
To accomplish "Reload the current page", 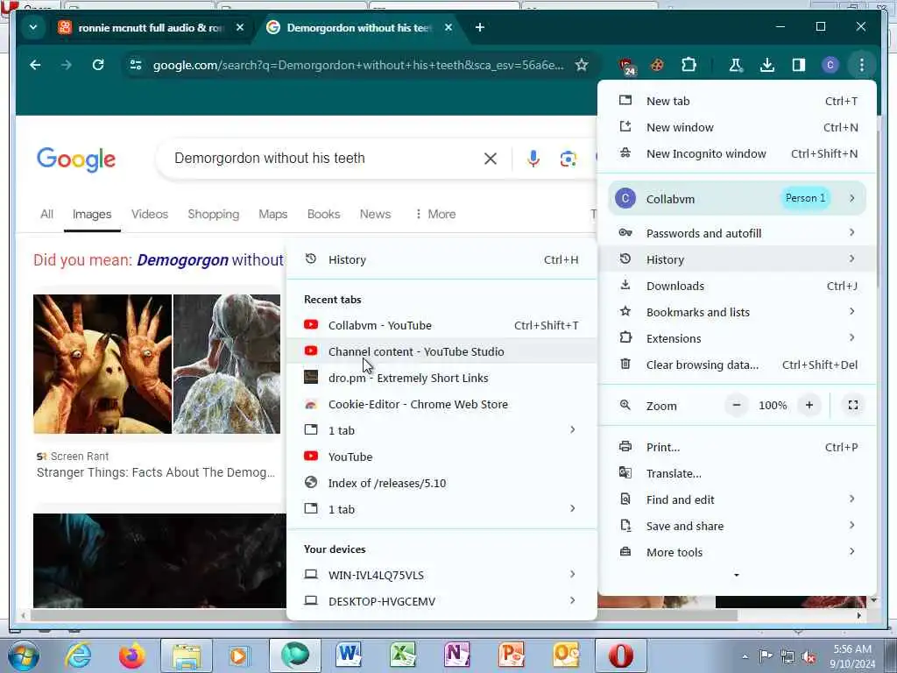I will pos(98,65).
